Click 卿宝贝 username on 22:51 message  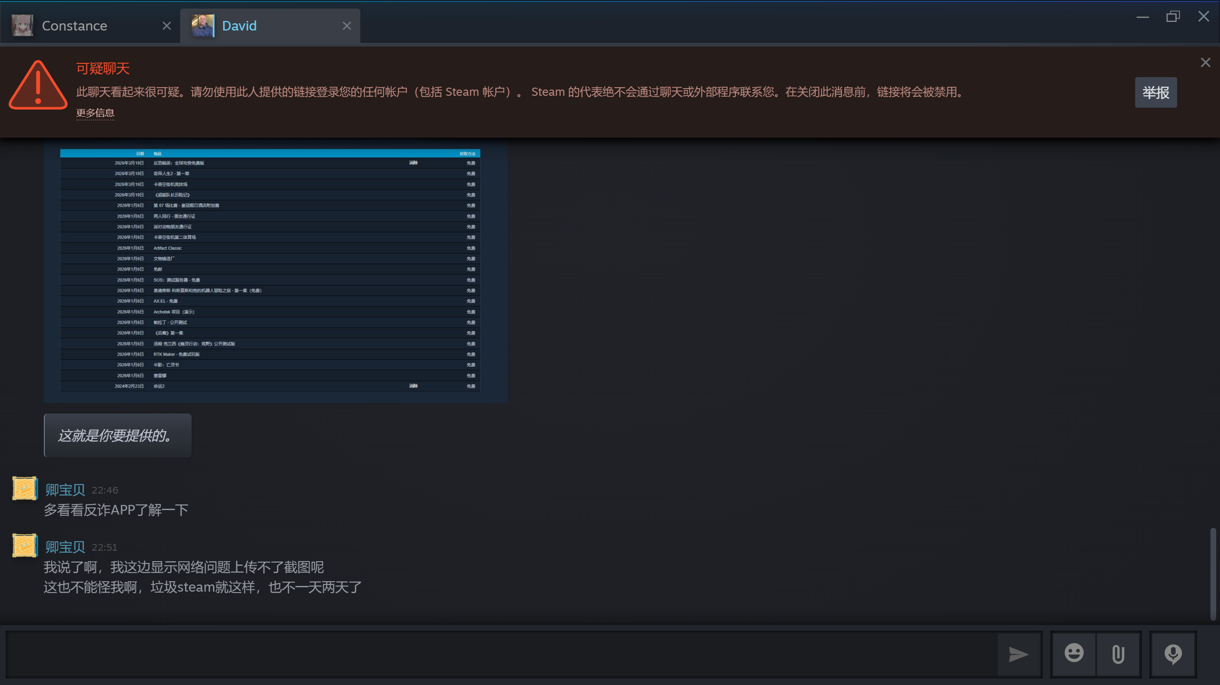pos(65,547)
